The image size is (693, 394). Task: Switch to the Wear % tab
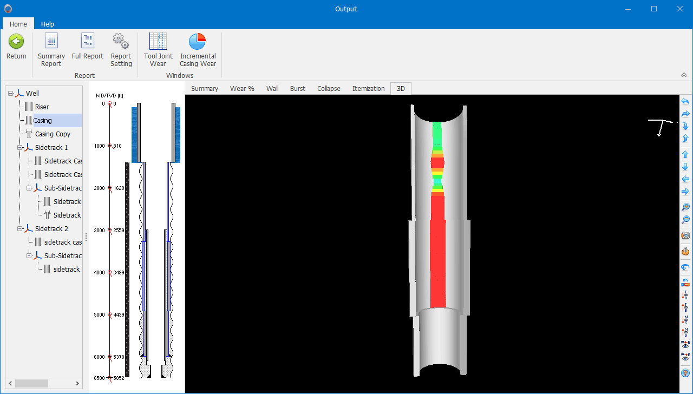coord(242,89)
